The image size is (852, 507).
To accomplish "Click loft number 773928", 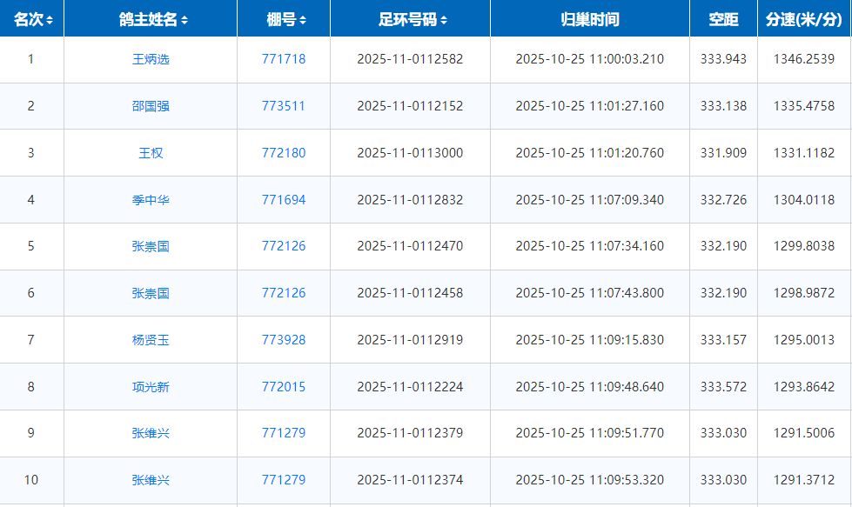I will (x=284, y=340).
